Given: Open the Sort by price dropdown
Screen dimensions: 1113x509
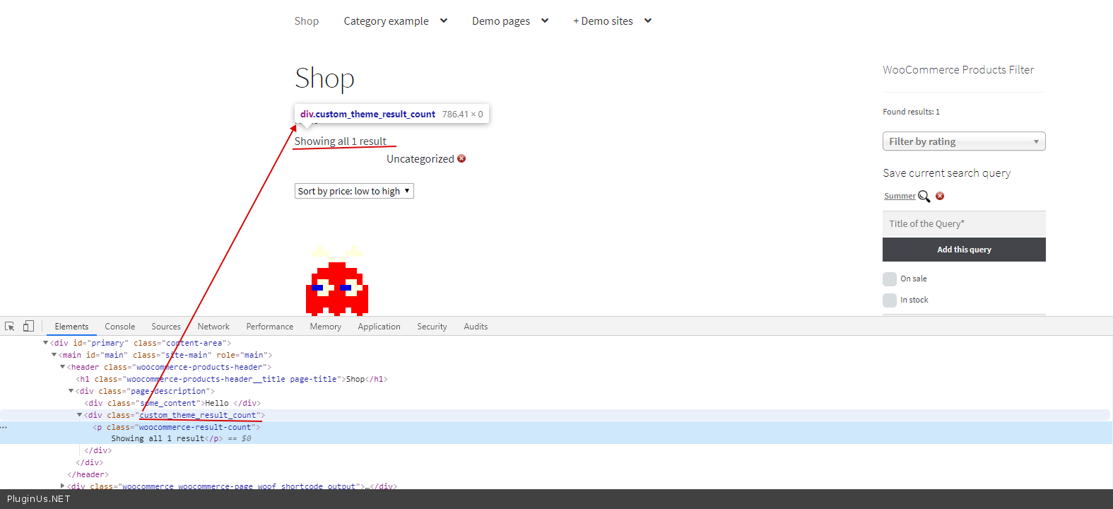Looking at the screenshot, I should [x=353, y=191].
